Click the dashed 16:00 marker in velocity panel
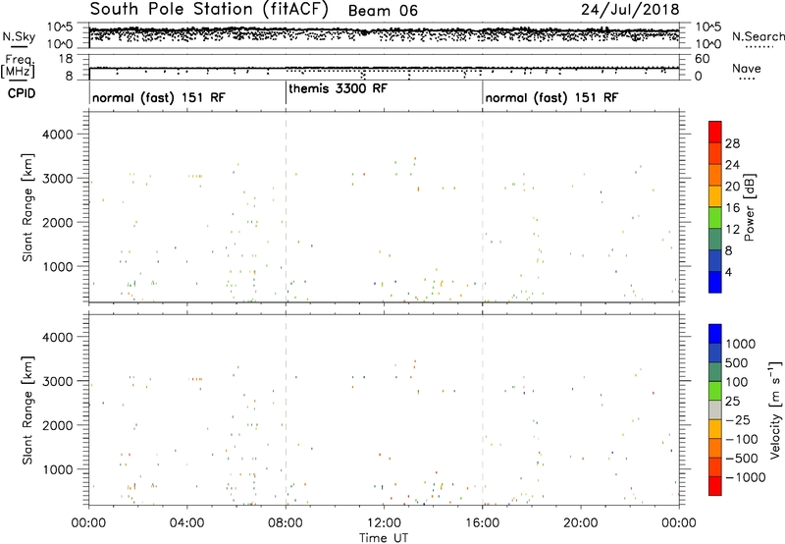Image resolution: width=785 pixels, height=544 pixels. [483, 409]
